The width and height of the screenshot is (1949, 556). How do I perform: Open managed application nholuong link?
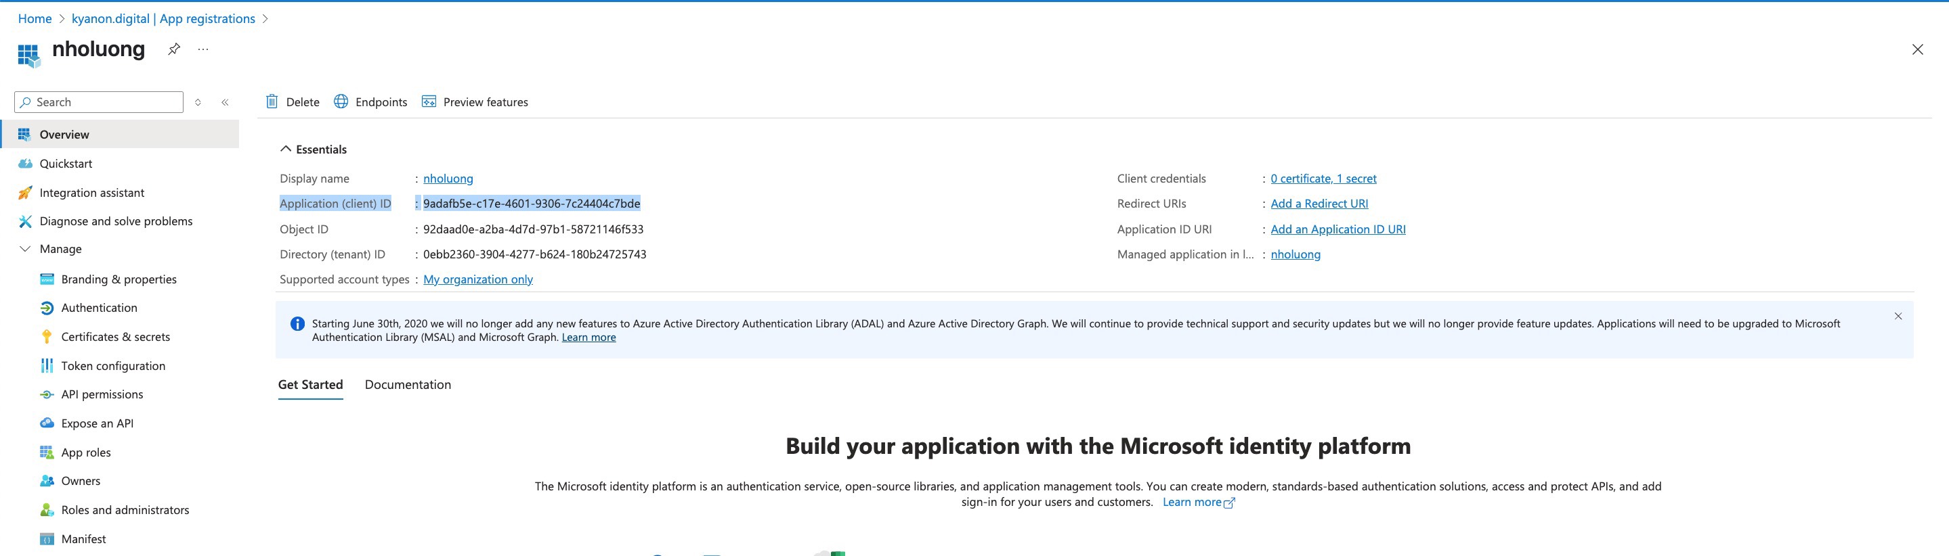pos(1295,254)
